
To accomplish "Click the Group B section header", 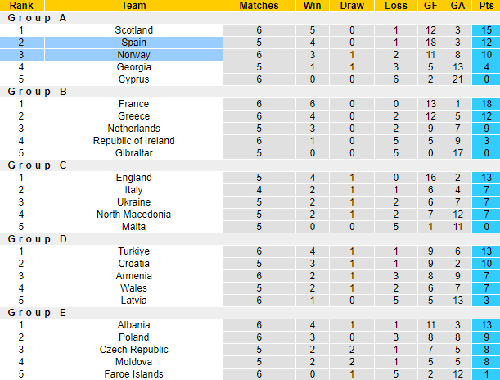I will [x=38, y=92].
